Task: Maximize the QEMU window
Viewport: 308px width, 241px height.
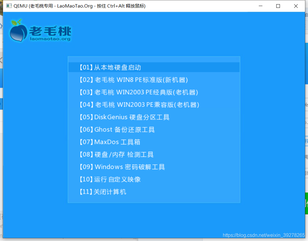Action: point(278,6)
